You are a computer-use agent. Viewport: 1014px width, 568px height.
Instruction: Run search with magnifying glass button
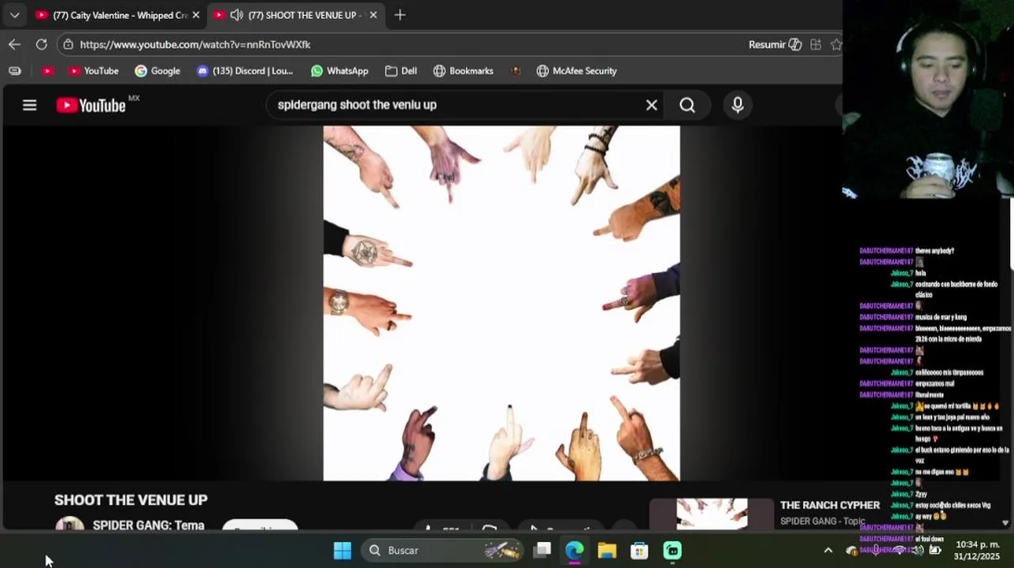687,105
